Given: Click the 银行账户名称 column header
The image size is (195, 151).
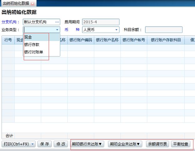Looking at the screenshot, I should [107, 40].
